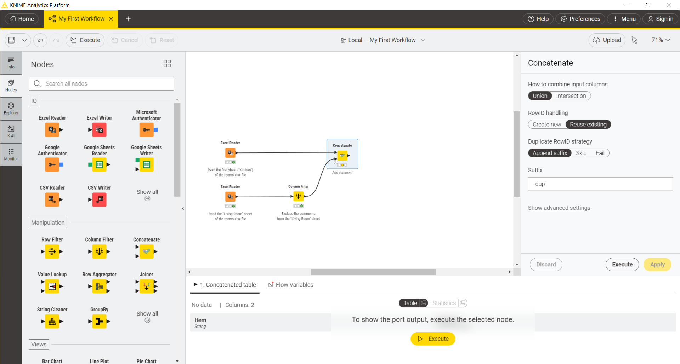The image size is (680, 364).
Task: Click the Suffix text field containing _dup
Action: (x=600, y=184)
